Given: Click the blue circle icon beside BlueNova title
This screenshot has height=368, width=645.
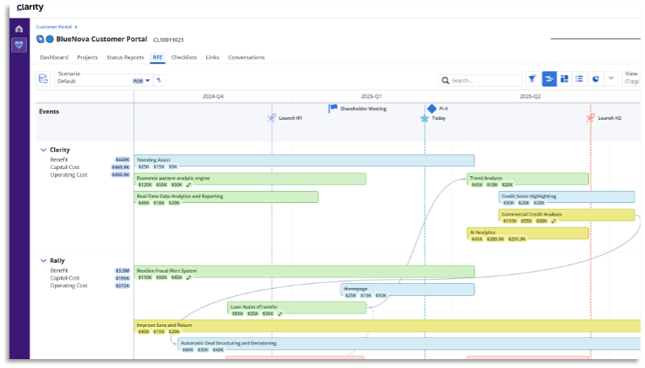Looking at the screenshot, I should pos(50,39).
